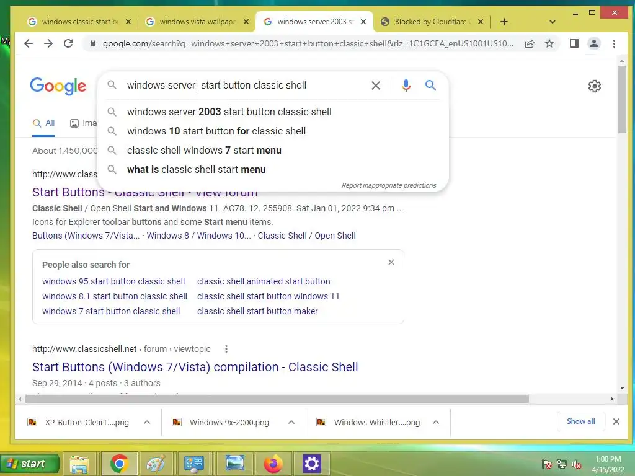Click the Google logo
The image size is (635, 476).
58,86
